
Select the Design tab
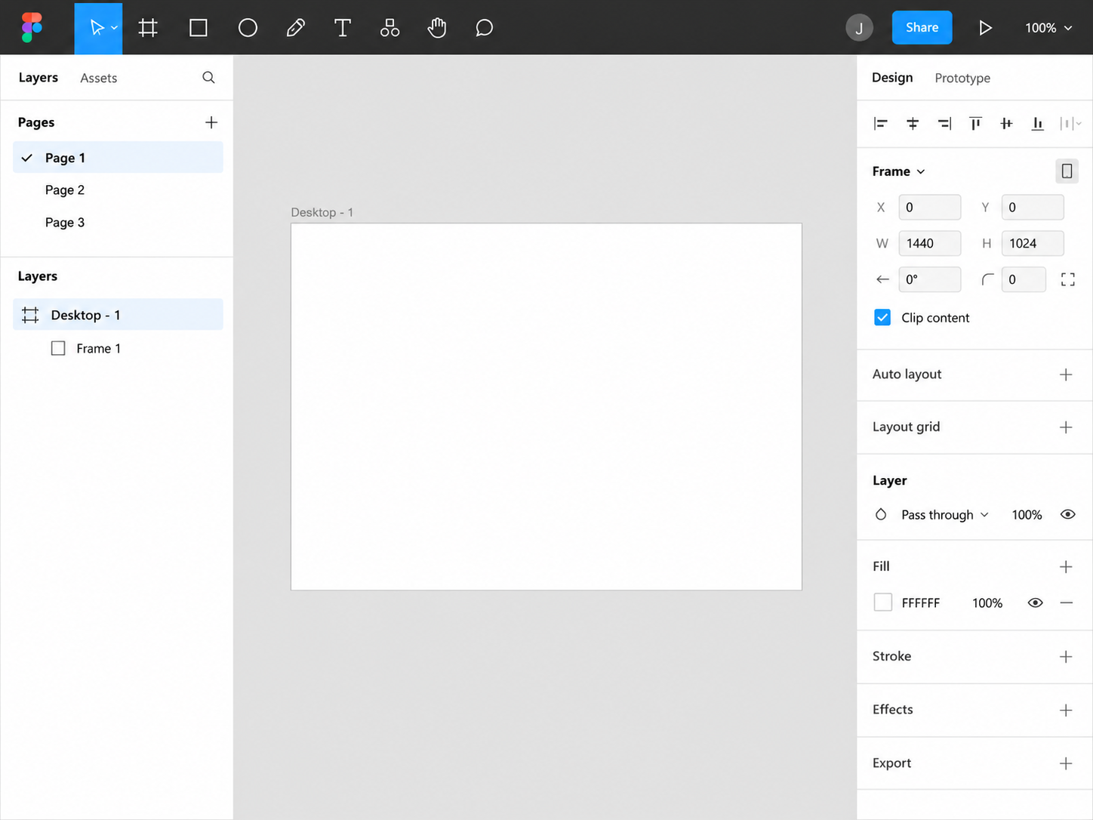click(x=892, y=78)
